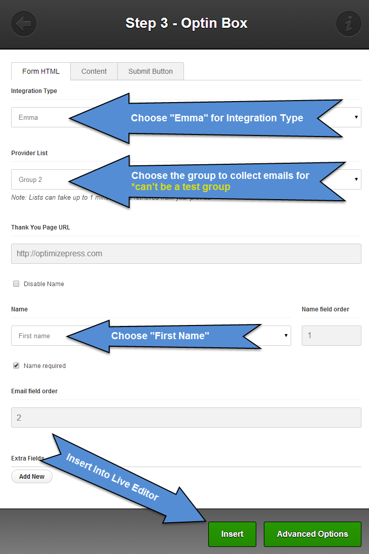The width and height of the screenshot is (369, 554).
Task: Select the Form HTML tab
Action: [x=40, y=71]
